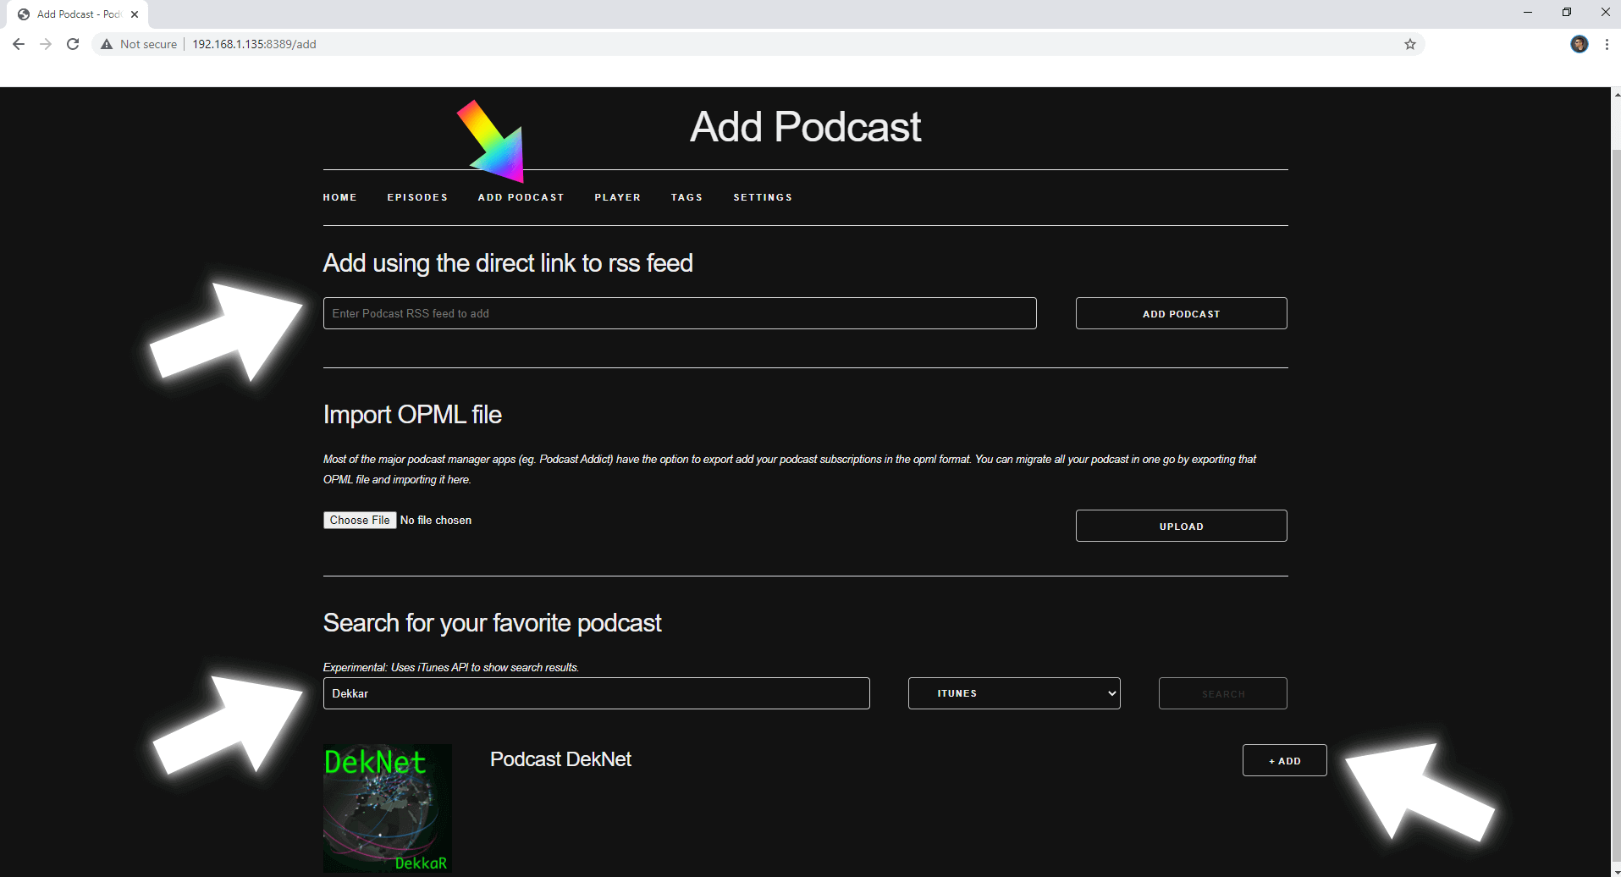Image resolution: width=1621 pixels, height=877 pixels.
Task: Reload the page with the refresh icon
Action: point(73,44)
